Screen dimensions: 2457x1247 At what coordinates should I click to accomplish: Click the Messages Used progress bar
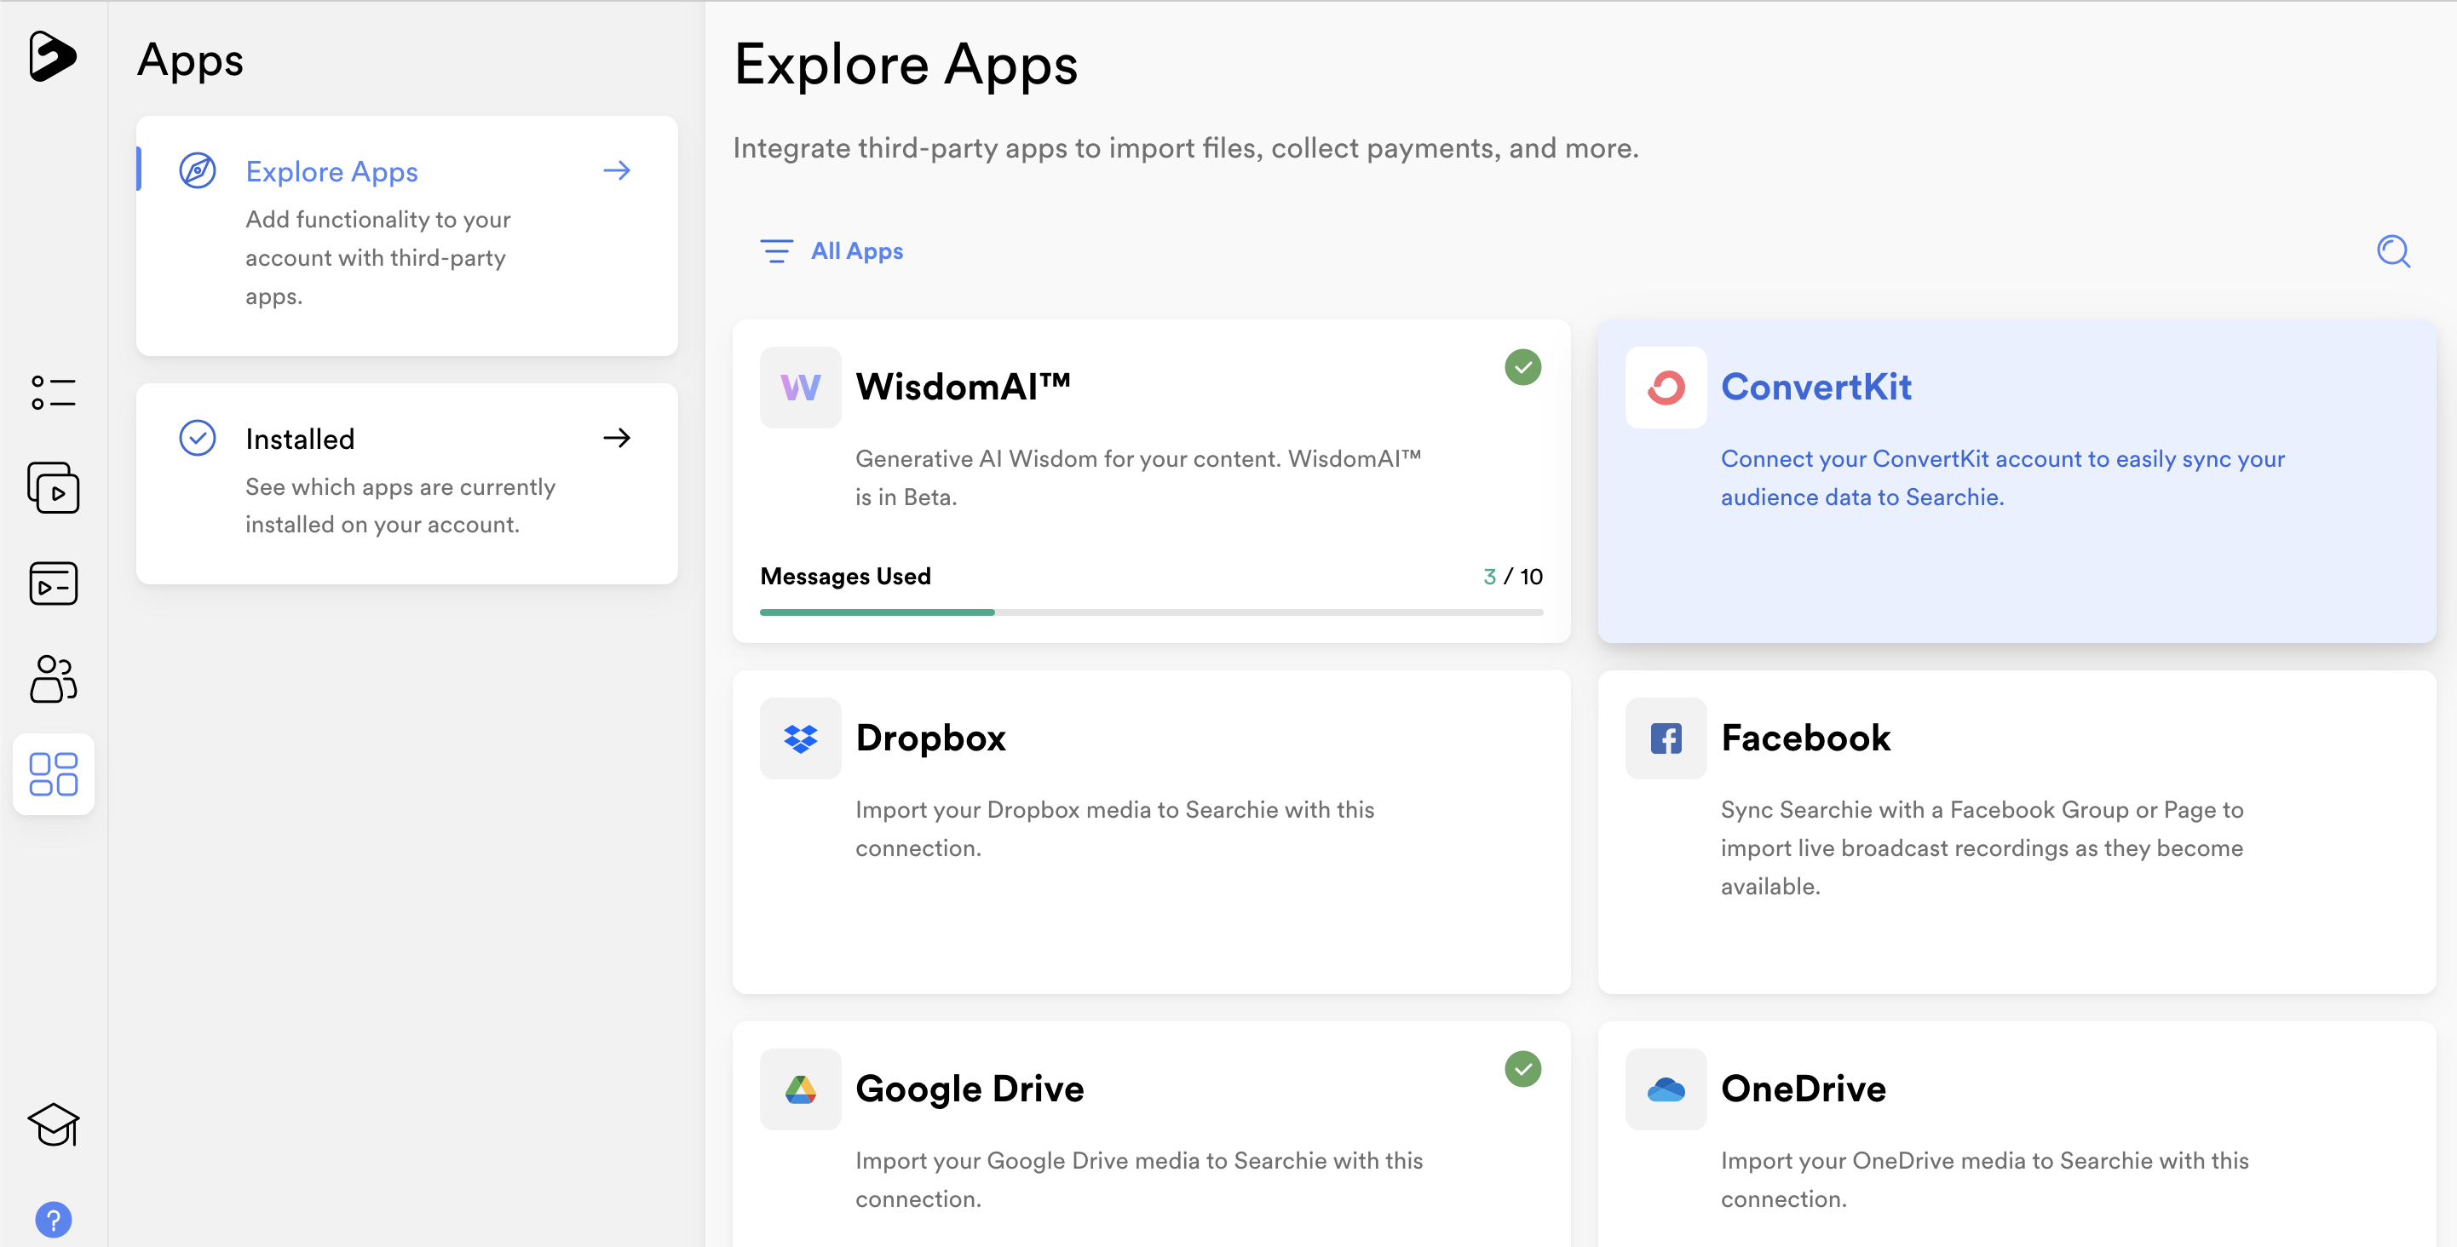[x=1151, y=612]
